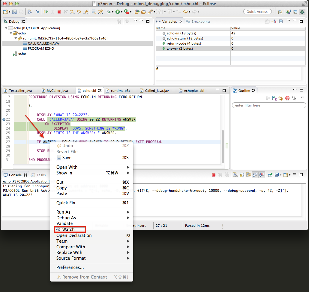Collapse the run unit tree node
The image size is (309, 292).
tap(16, 38)
